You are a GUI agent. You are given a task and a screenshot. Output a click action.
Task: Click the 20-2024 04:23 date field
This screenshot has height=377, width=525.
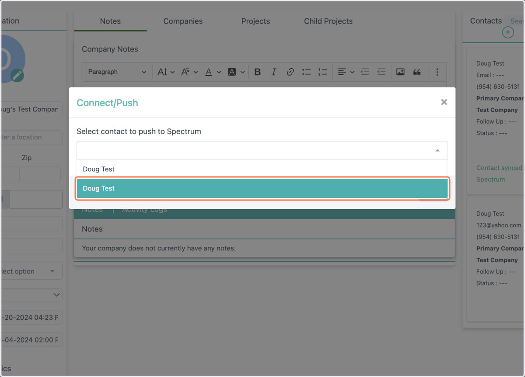(x=31, y=318)
